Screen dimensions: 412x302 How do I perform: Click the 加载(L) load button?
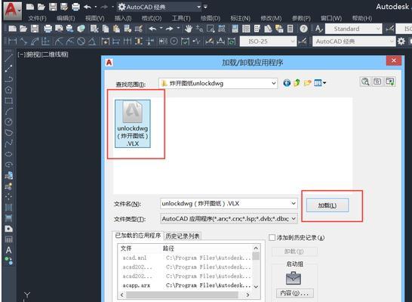pos(327,205)
